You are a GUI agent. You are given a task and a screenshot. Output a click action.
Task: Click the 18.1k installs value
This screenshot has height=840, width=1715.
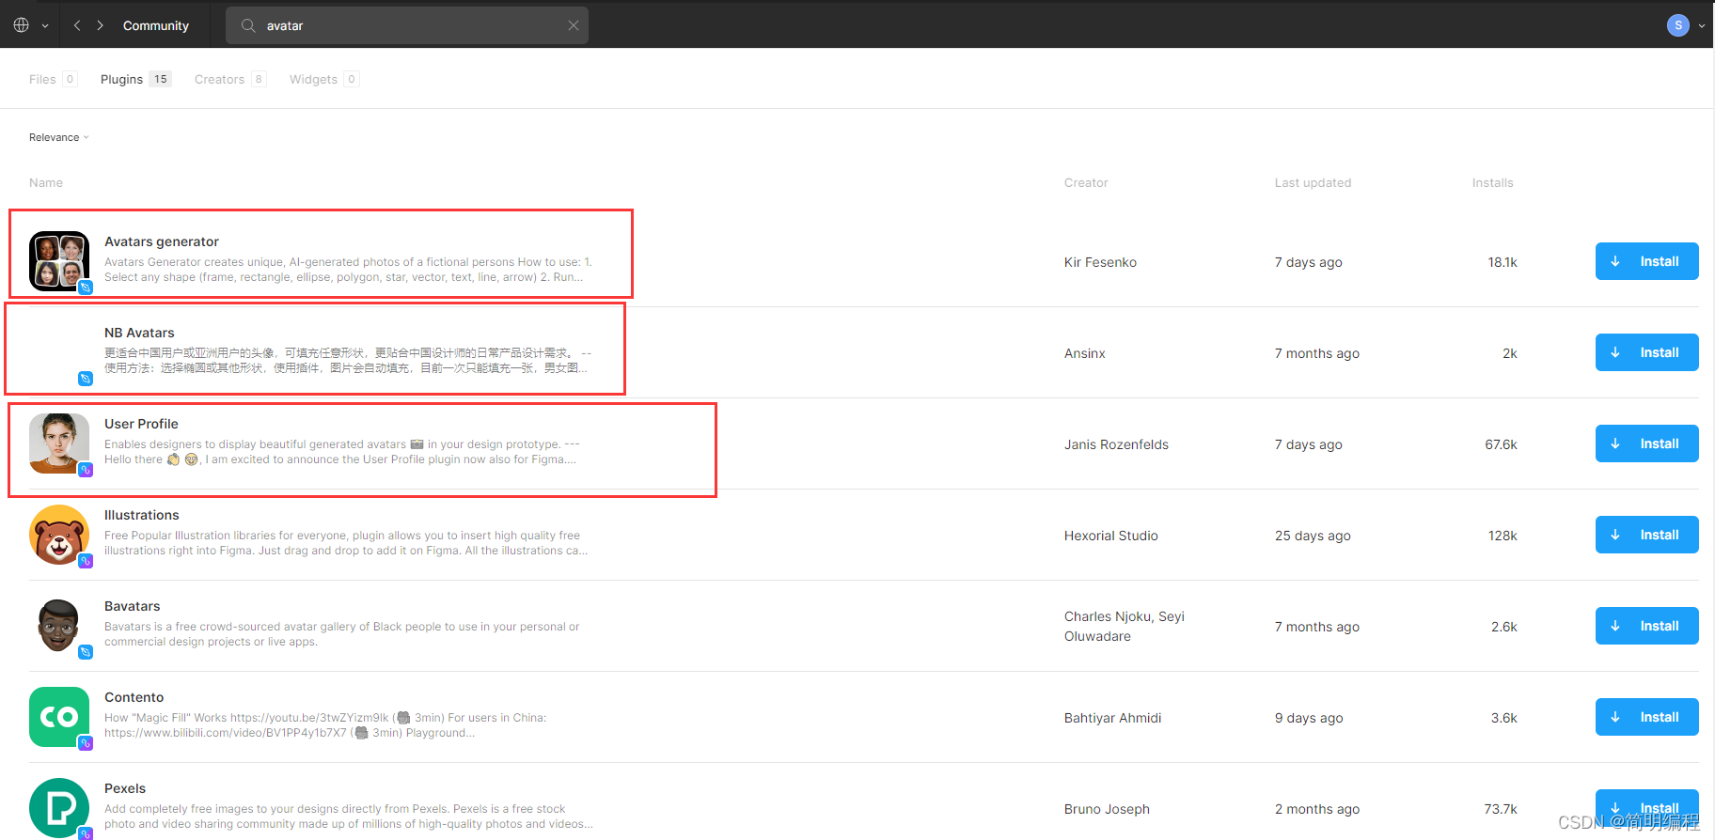(x=1503, y=262)
